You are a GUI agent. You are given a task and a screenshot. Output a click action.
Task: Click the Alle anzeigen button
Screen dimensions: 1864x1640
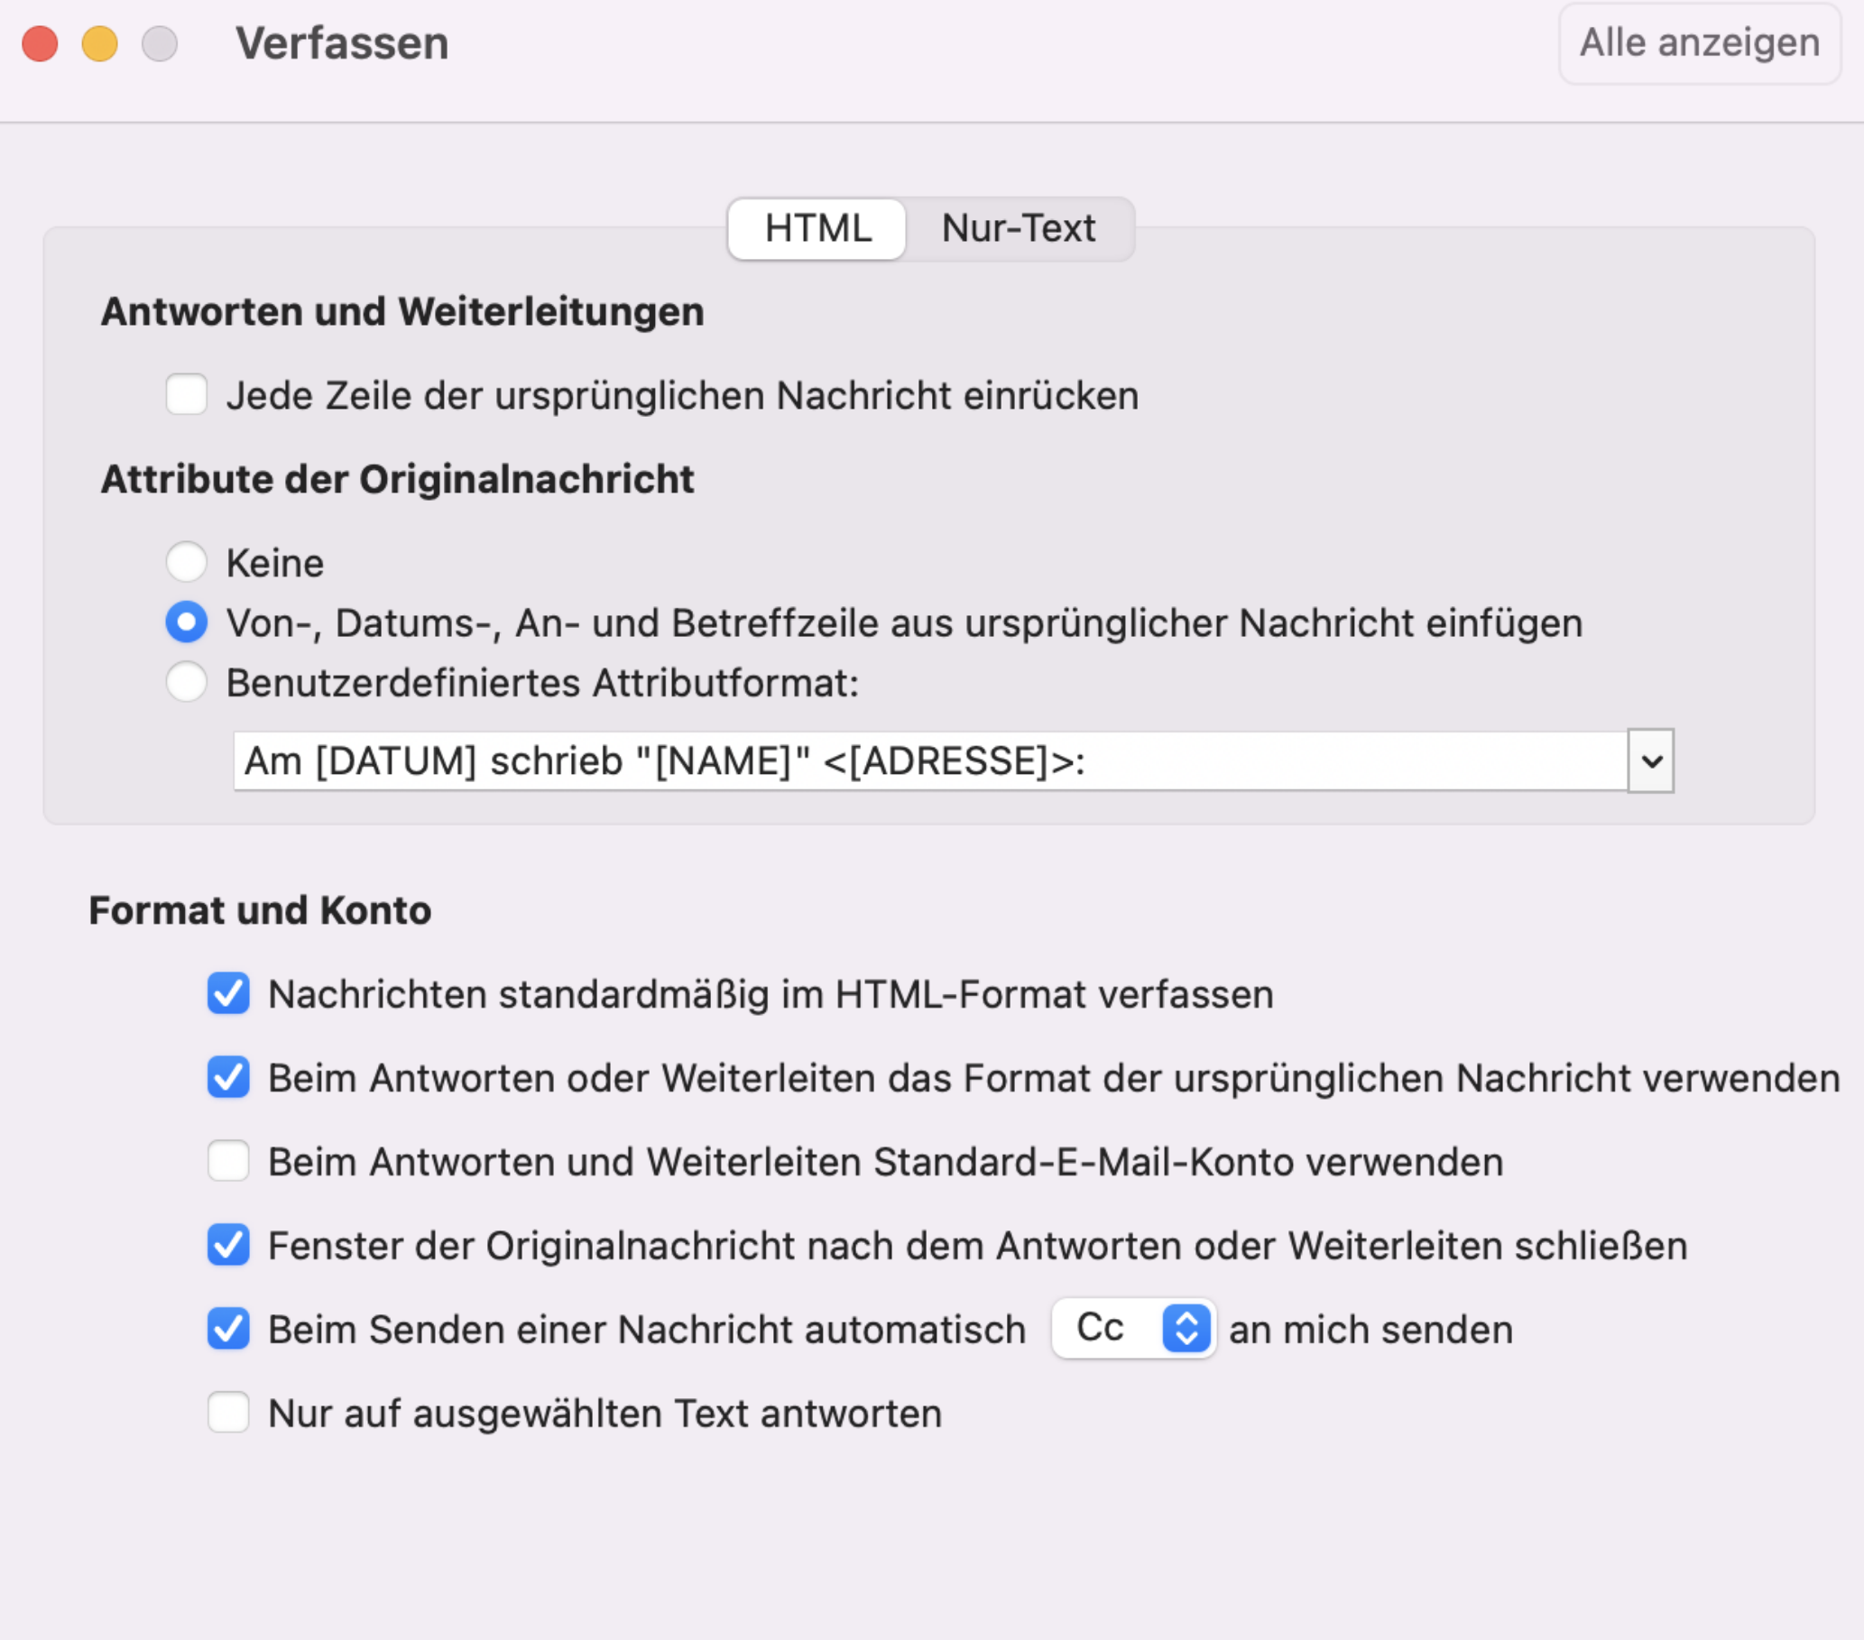point(1699,44)
